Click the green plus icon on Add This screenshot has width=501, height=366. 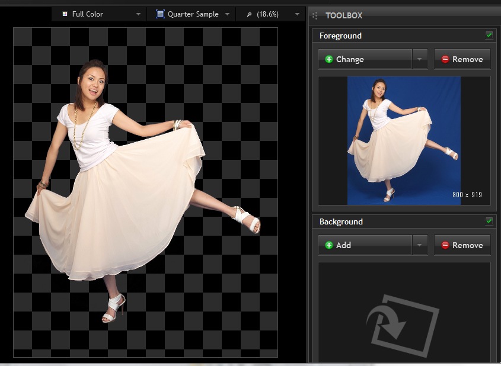pyautogui.click(x=328, y=245)
